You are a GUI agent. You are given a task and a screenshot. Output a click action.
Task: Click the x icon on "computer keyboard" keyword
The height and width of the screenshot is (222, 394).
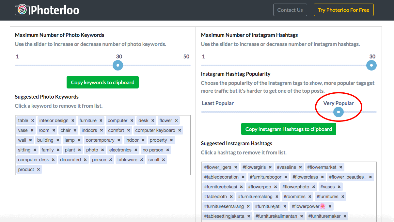tap(179, 130)
